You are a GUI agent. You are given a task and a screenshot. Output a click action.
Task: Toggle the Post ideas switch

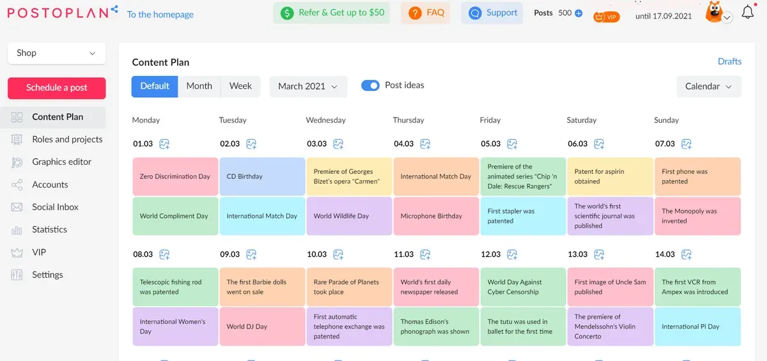click(x=371, y=86)
